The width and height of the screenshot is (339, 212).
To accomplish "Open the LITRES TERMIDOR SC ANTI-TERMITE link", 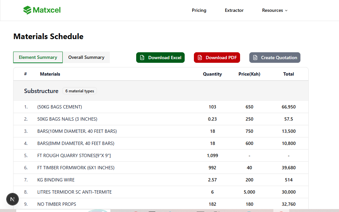I will tap(75, 192).
